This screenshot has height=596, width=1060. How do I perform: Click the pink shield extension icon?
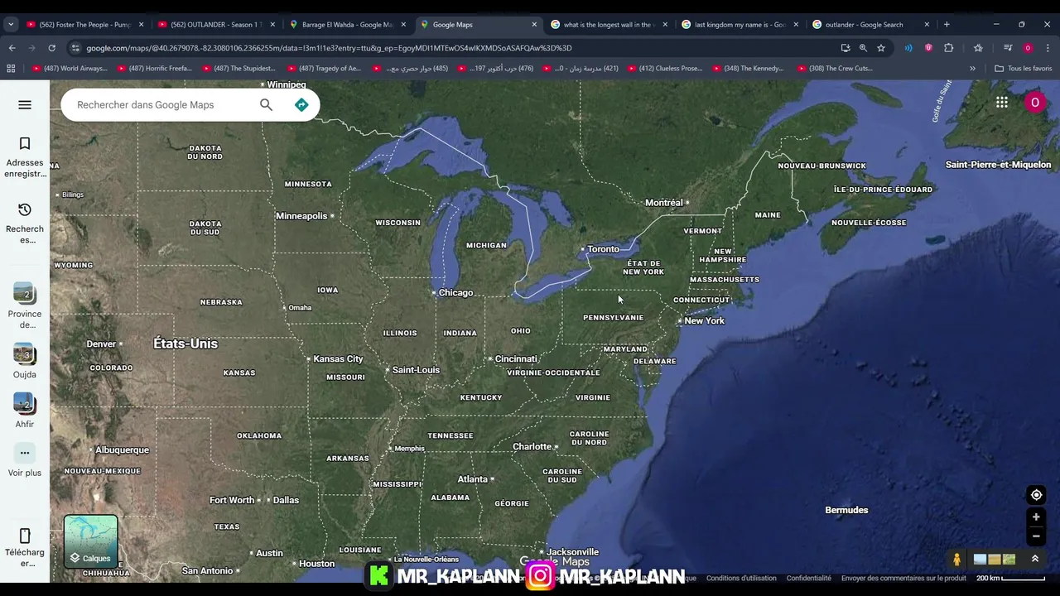pos(928,48)
